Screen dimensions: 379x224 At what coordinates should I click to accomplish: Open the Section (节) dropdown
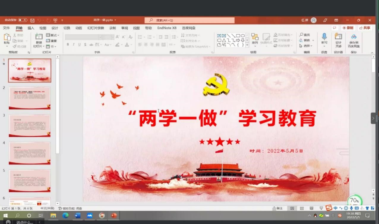[x=51, y=47]
